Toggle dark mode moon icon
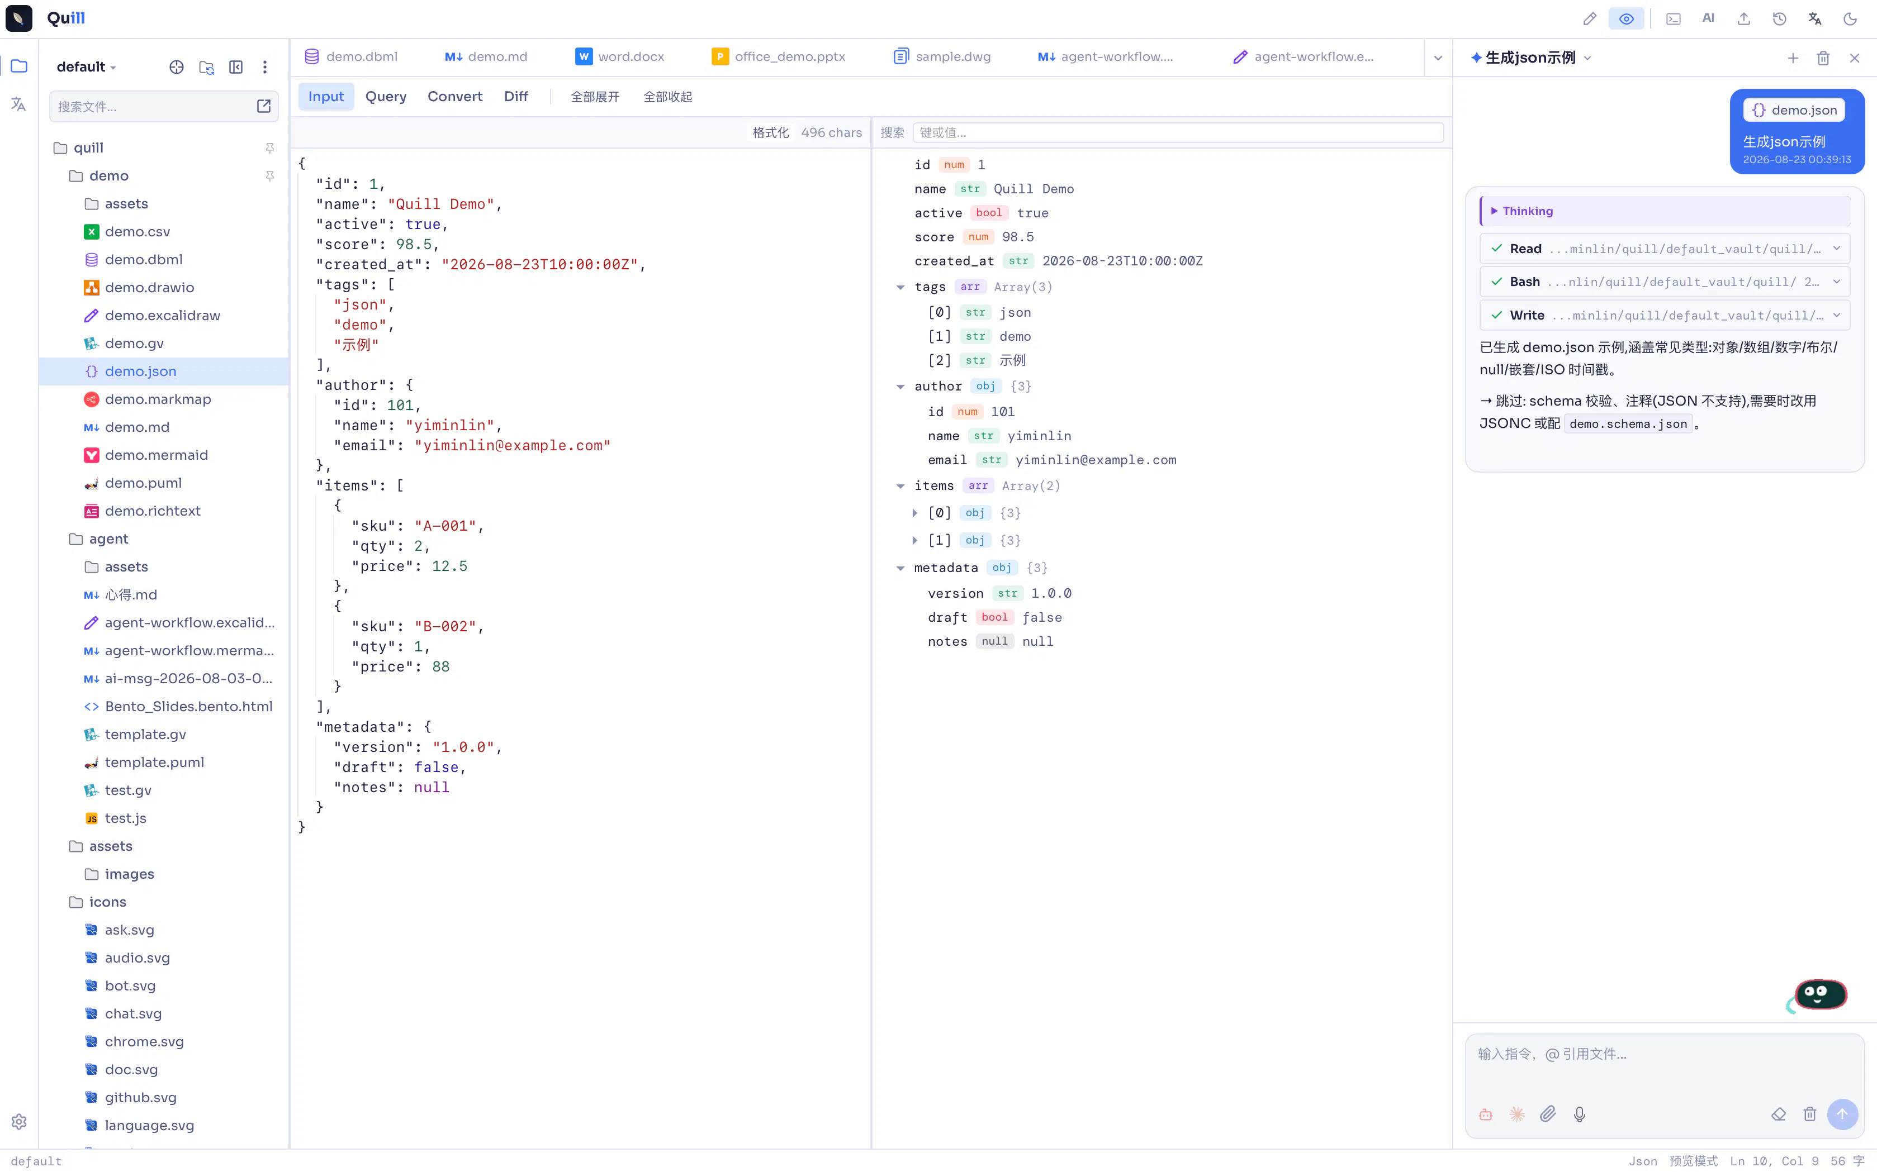This screenshot has width=1877, height=1172. (x=1850, y=18)
